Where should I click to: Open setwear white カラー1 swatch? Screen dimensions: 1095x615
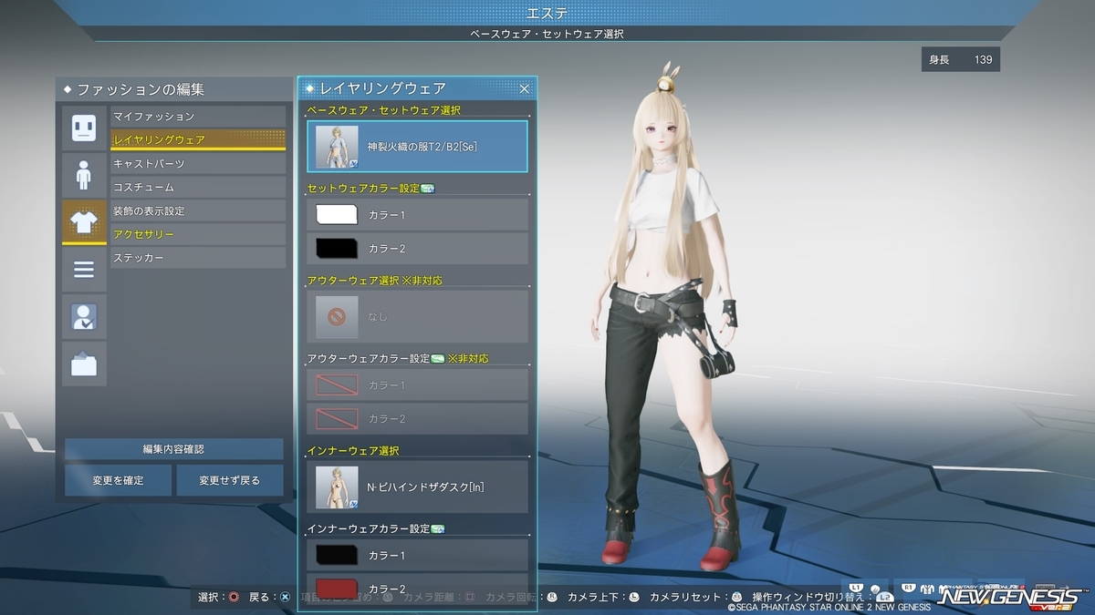point(339,215)
